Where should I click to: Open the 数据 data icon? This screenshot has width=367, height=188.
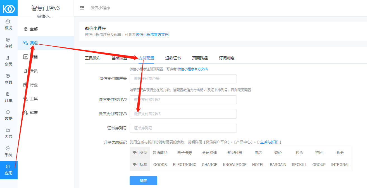coord(8,112)
